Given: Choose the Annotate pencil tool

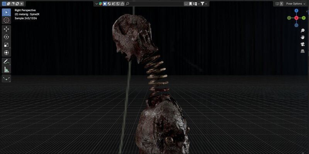Looking at the screenshot, I should 6,62.
